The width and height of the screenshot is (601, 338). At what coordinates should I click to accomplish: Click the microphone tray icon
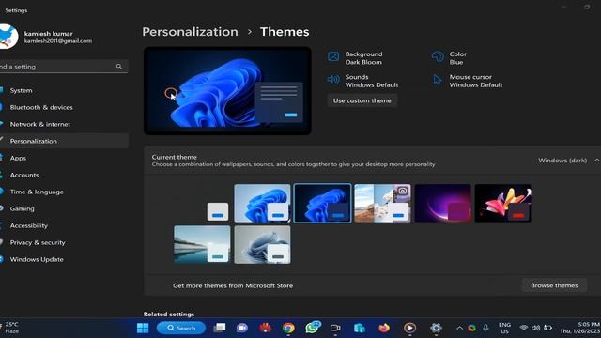point(485,328)
